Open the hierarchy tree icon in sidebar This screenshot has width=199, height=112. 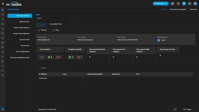(3, 52)
